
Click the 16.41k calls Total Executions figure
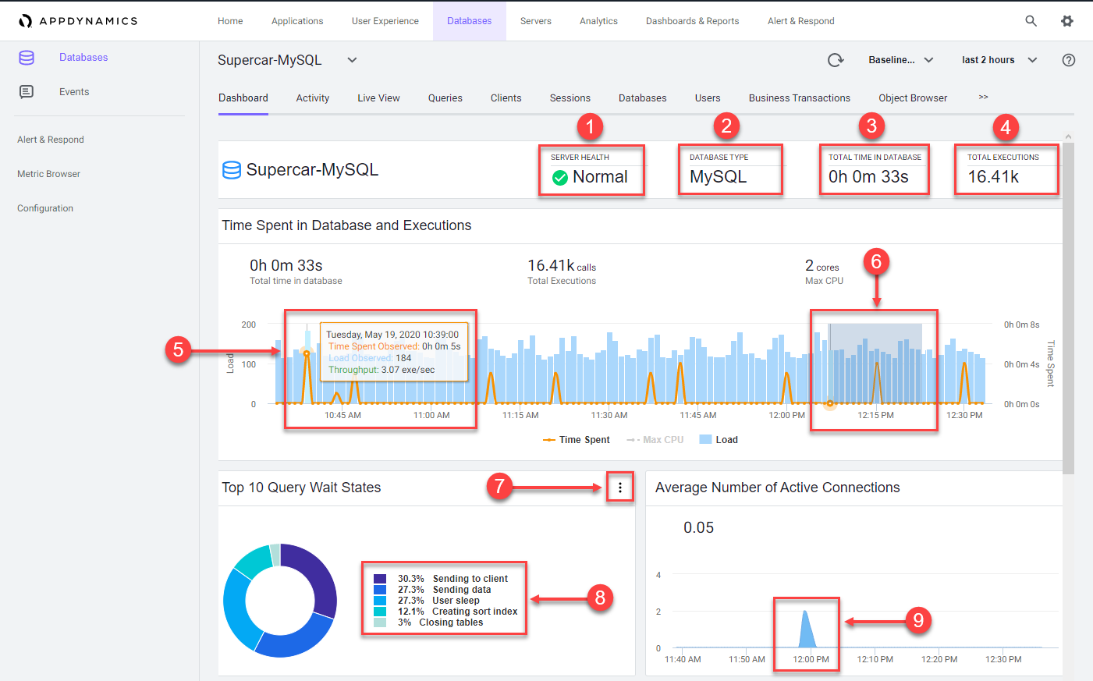[x=562, y=266]
